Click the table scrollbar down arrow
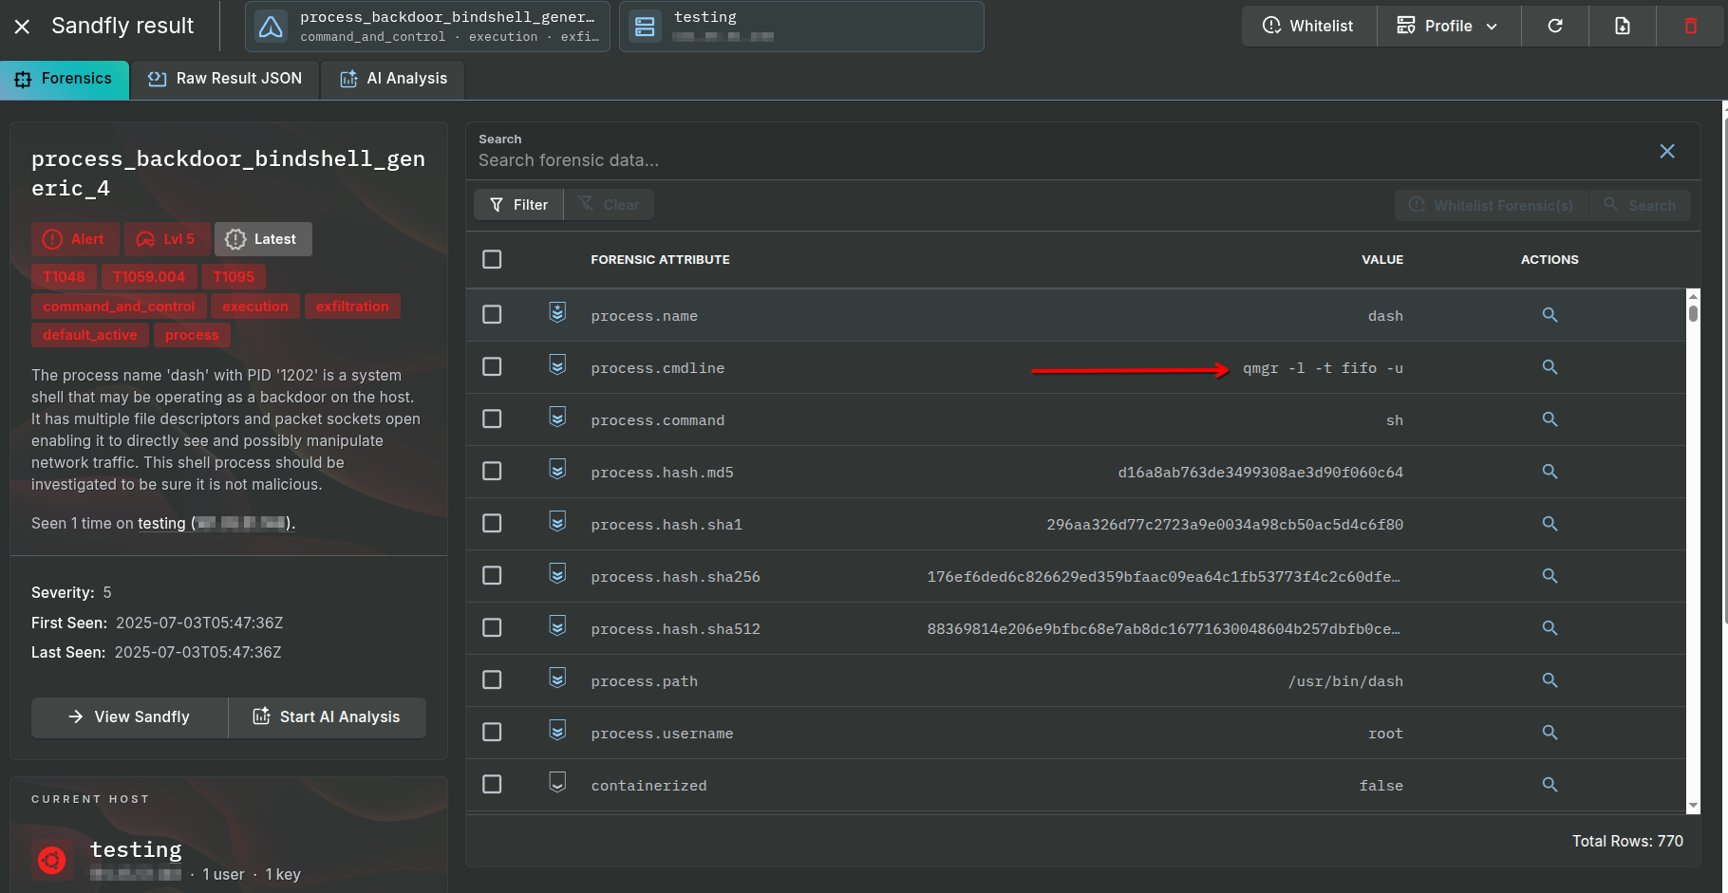1728x893 pixels. (x=1693, y=806)
